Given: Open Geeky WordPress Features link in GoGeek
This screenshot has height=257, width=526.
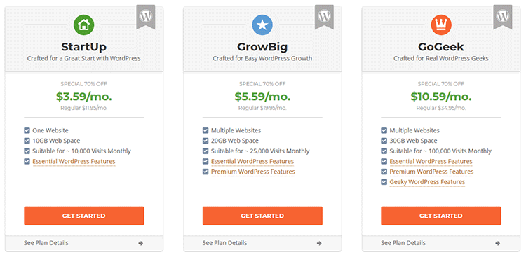Looking at the screenshot, I should (427, 182).
